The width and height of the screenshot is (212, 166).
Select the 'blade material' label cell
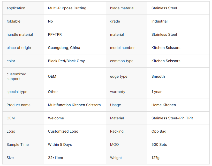pyautogui.click(x=122, y=8)
